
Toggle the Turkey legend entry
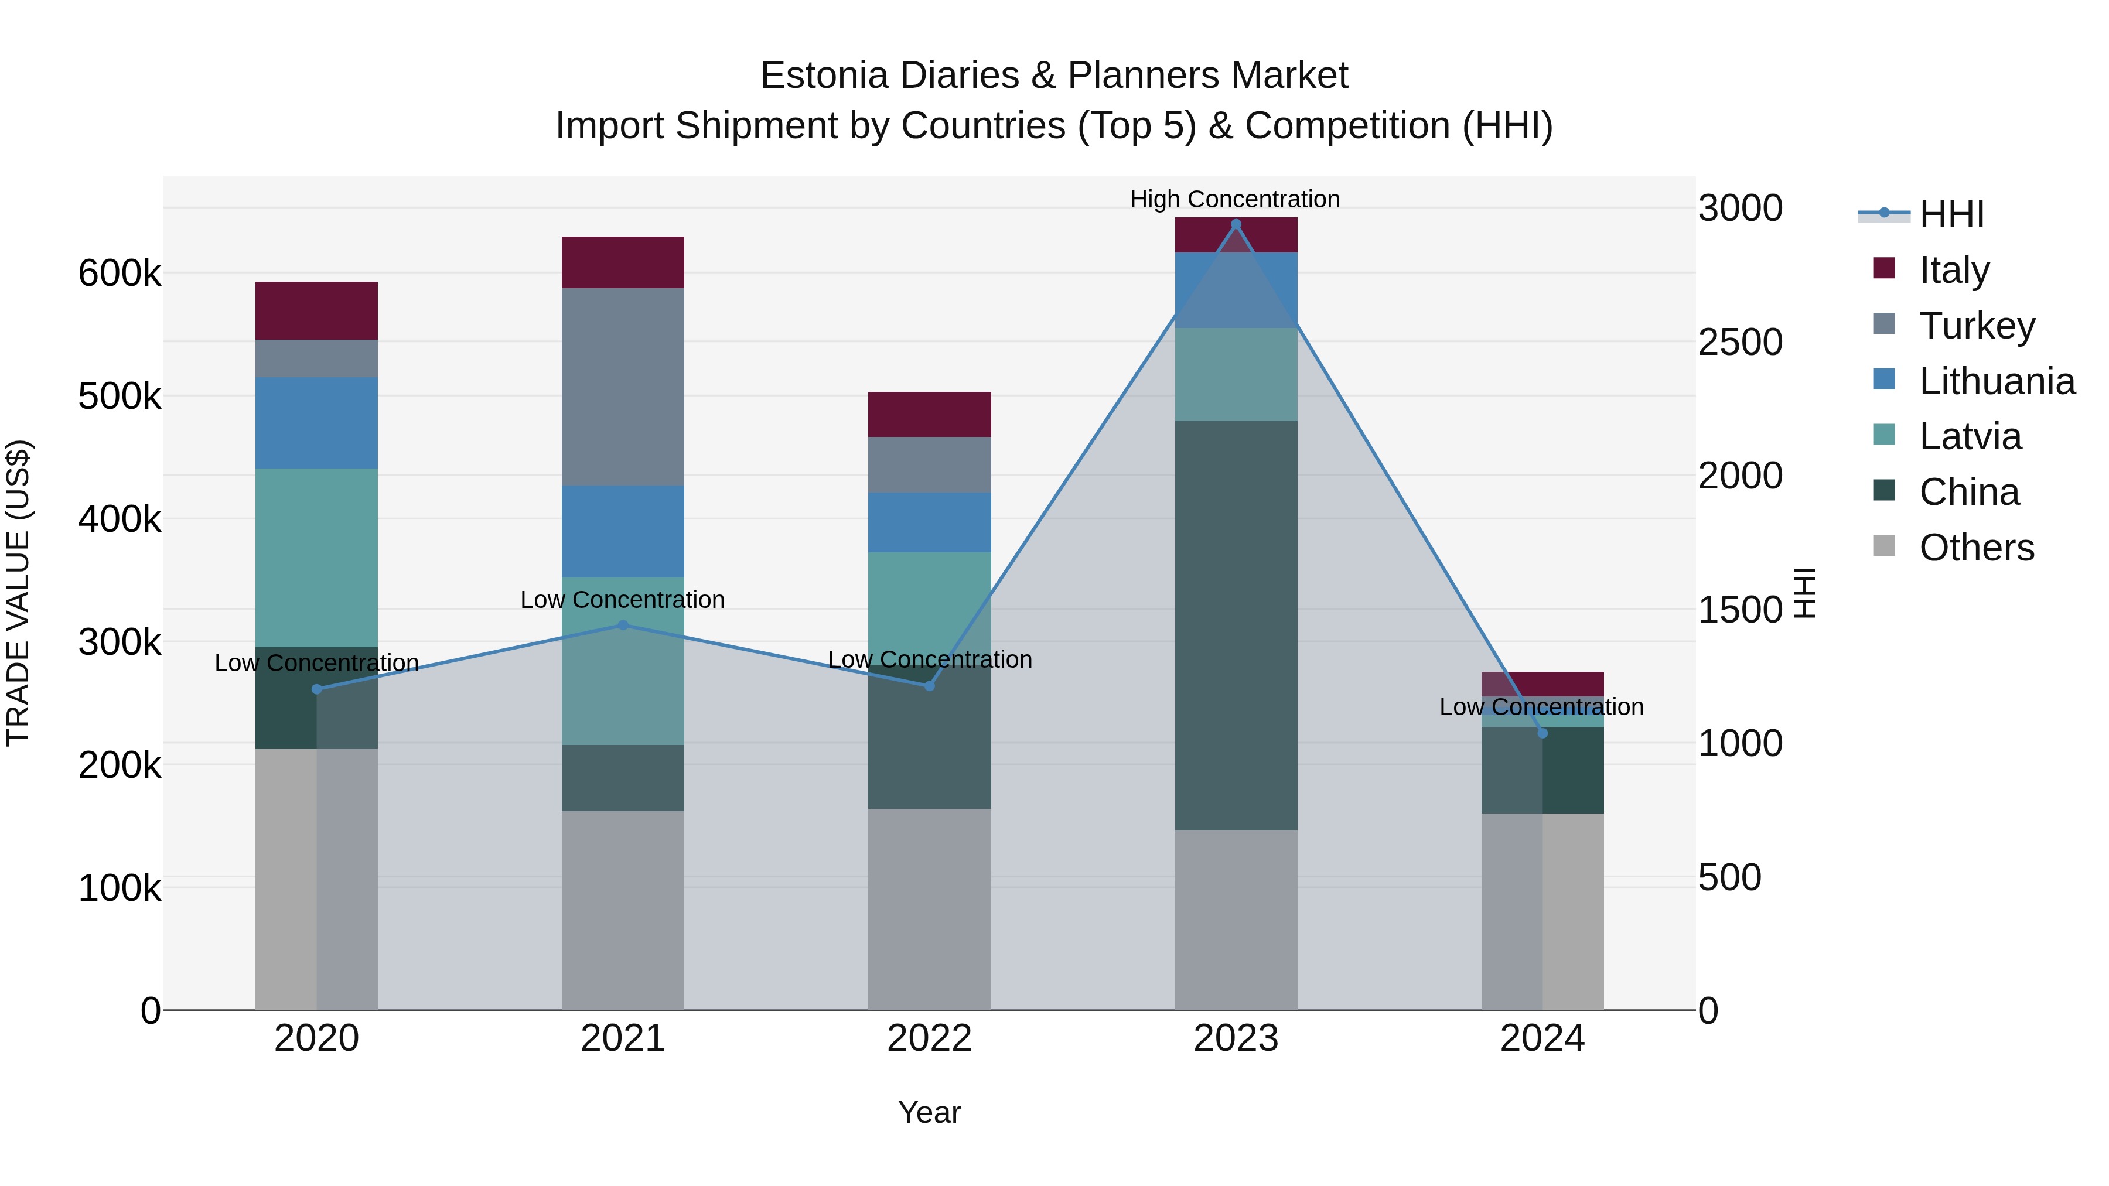(1953, 326)
